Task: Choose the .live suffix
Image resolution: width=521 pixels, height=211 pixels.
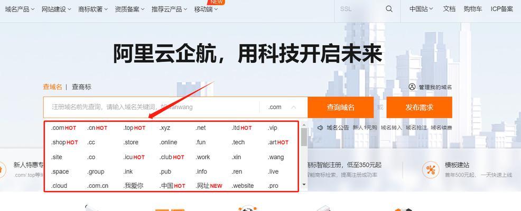Action: pos(273,171)
